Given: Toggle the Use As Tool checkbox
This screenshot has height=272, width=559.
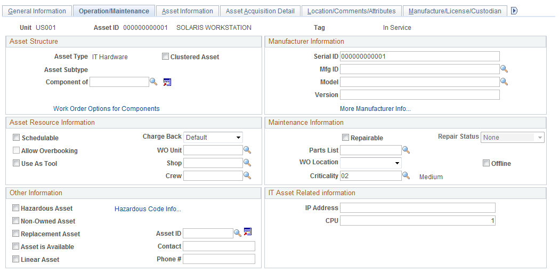Looking at the screenshot, I should click(x=16, y=163).
